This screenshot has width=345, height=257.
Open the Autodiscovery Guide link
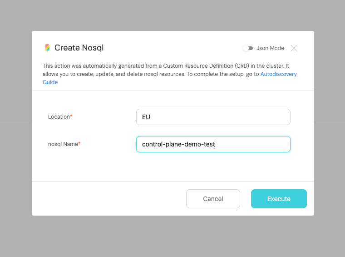click(x=278, y=74)
